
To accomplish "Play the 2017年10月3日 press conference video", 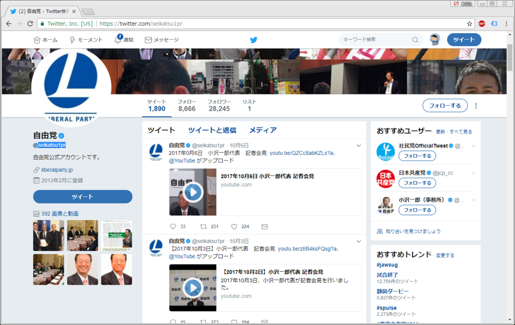I will (x=193, y=288).
